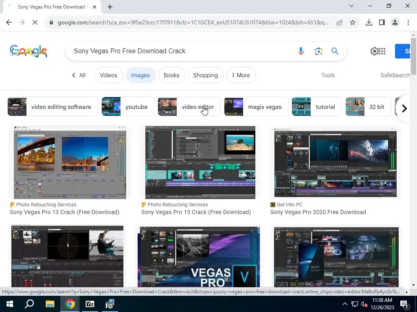Open the Windows Start menu

10,304
